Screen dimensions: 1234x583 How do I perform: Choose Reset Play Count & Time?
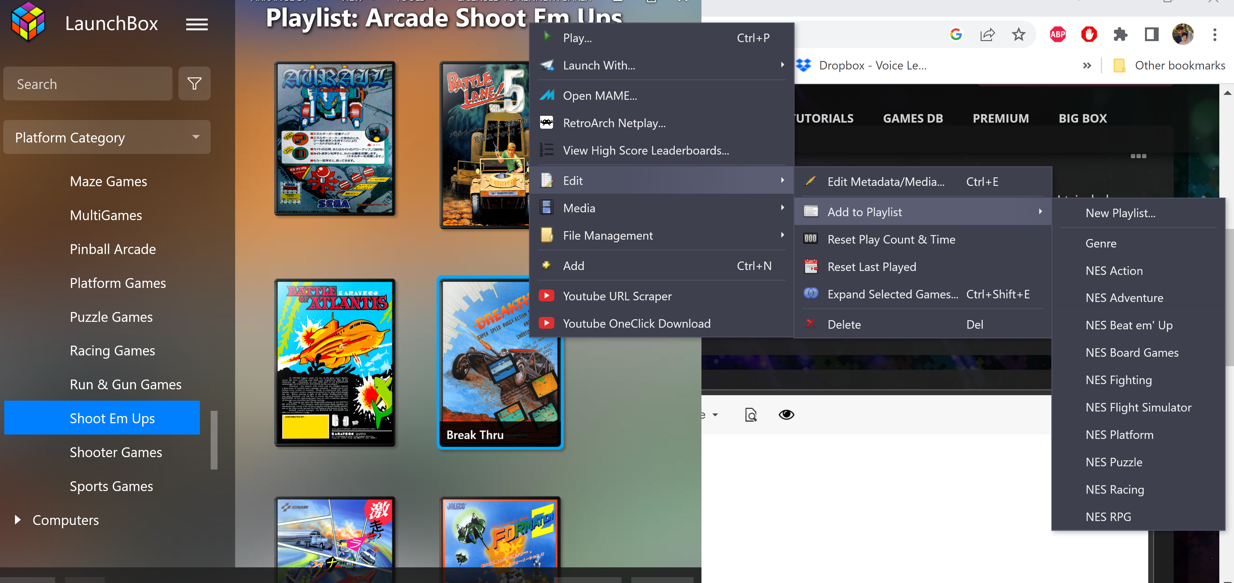pyautogui.click(x=923, y=239)
